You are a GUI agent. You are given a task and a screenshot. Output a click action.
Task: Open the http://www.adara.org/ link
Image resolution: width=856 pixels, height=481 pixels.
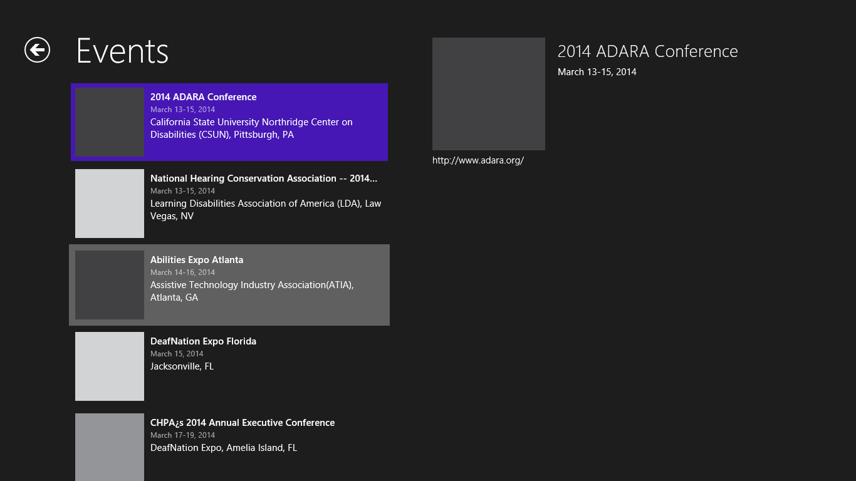(x=478, y=160)
